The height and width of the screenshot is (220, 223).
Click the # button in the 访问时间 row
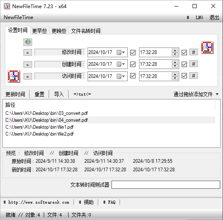coord(193,76)
